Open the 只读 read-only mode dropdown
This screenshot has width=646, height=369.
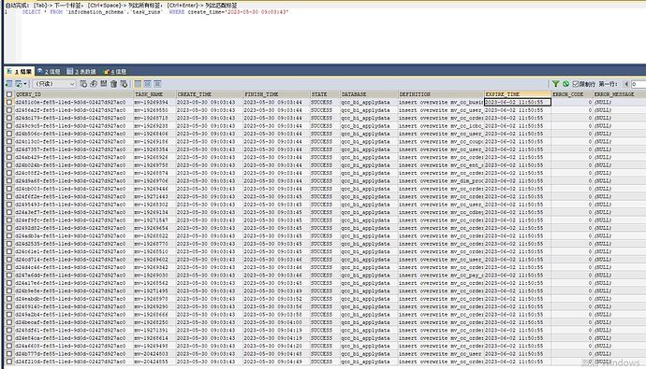click(x=54, y=84)
